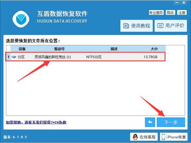Click row number 1 cell
This screenshot has height=143, width=191.
[x=8, y=57]
